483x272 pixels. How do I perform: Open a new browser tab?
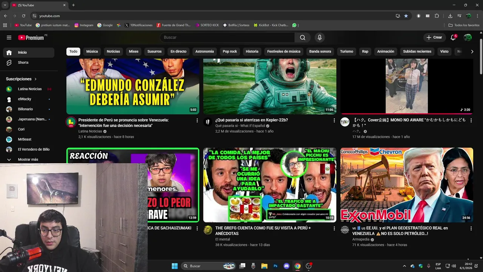pyautogui.click(x=73, y=5)
